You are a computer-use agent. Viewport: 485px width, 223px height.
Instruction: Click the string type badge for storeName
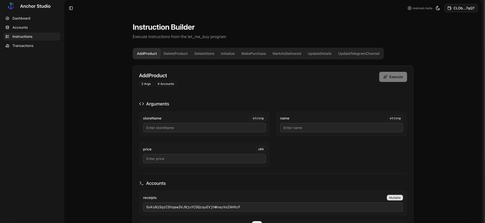(x=258, y=118)
